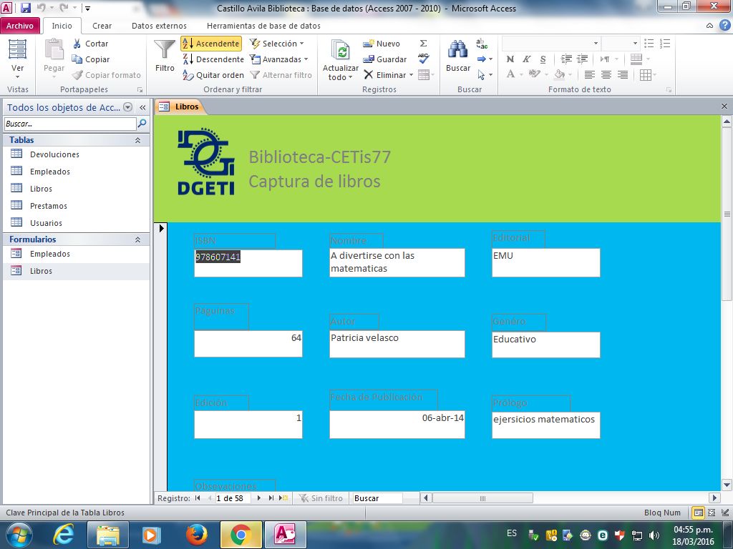
Task: Click the Buscar binoculars icon
Action: click(x=458, y=50)
